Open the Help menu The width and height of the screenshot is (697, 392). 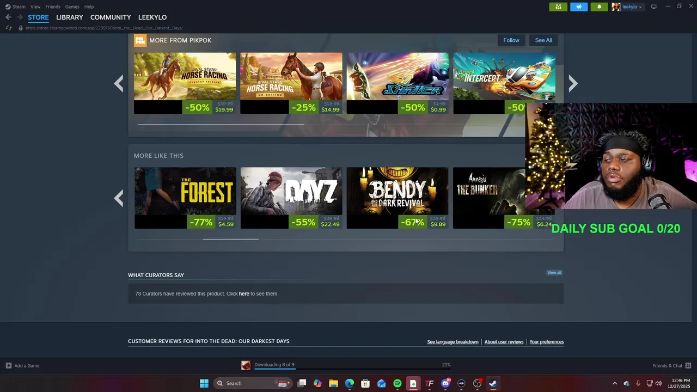coord(89,7)
